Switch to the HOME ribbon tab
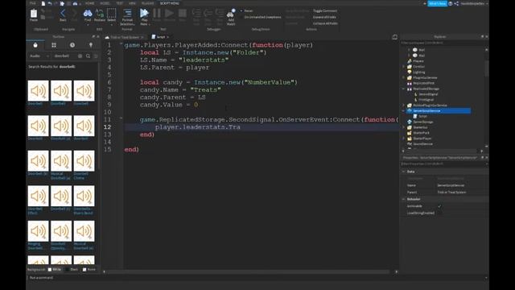Screen dimensions: 515x290 pyautogui.click(x=89, y=3)
